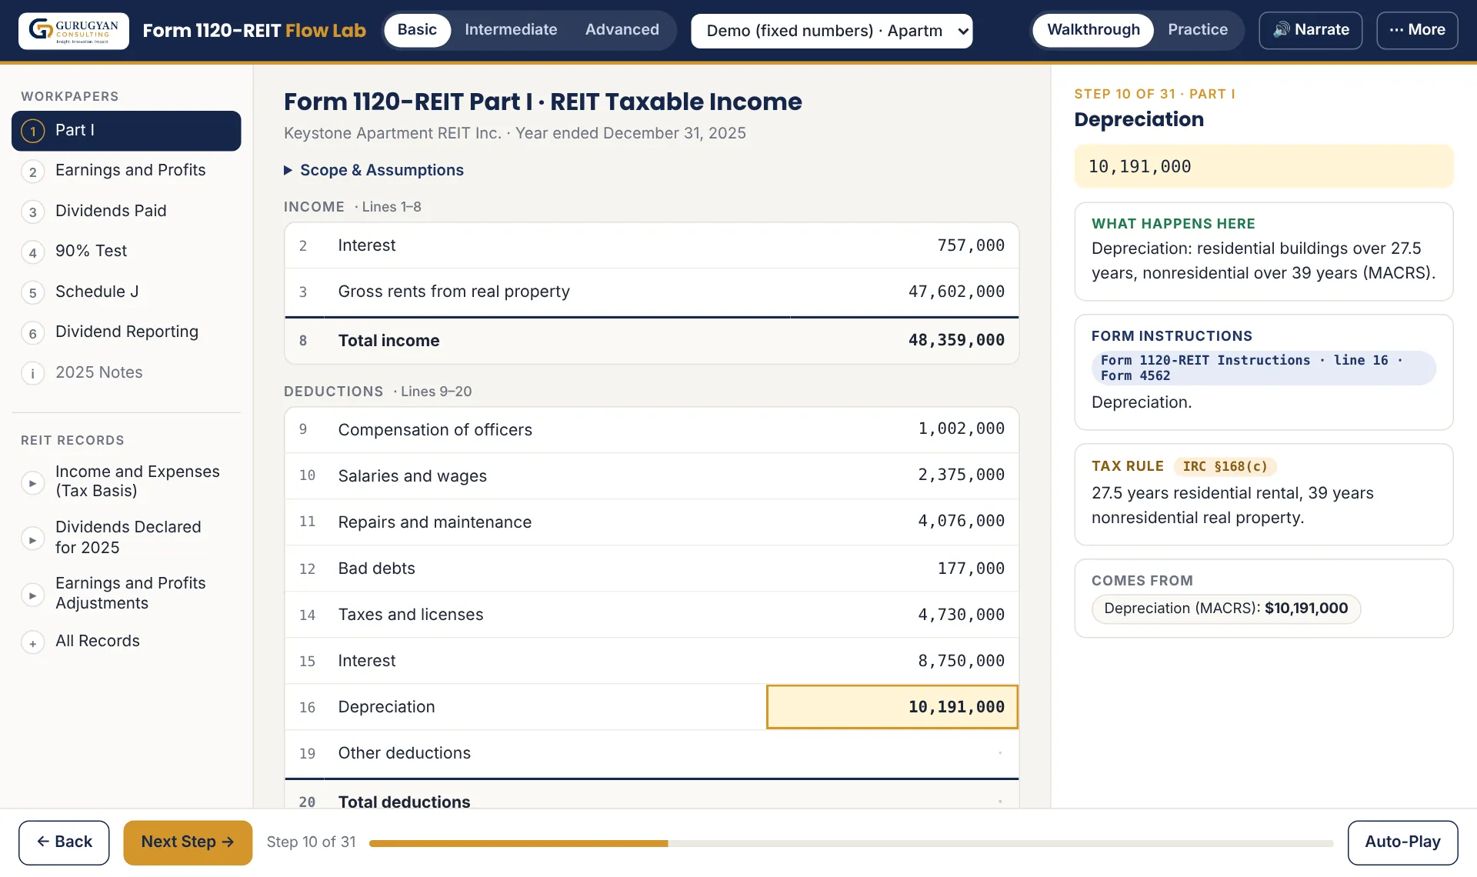The width and height of the screenshot is (1477, 877).
Task: Click the Gurugyan Consulting logo
Action: [74, 31]
